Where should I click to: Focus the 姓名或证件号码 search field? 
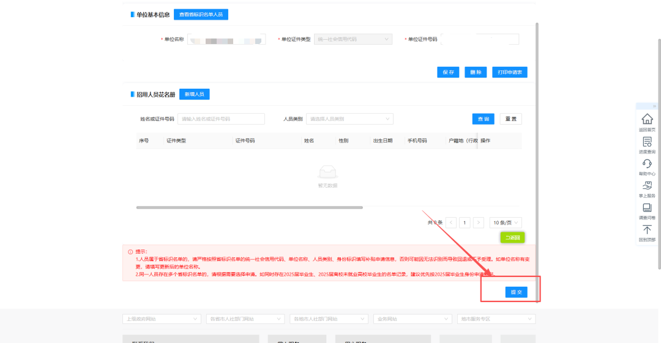pyautogui.click(x=221, y=119)
